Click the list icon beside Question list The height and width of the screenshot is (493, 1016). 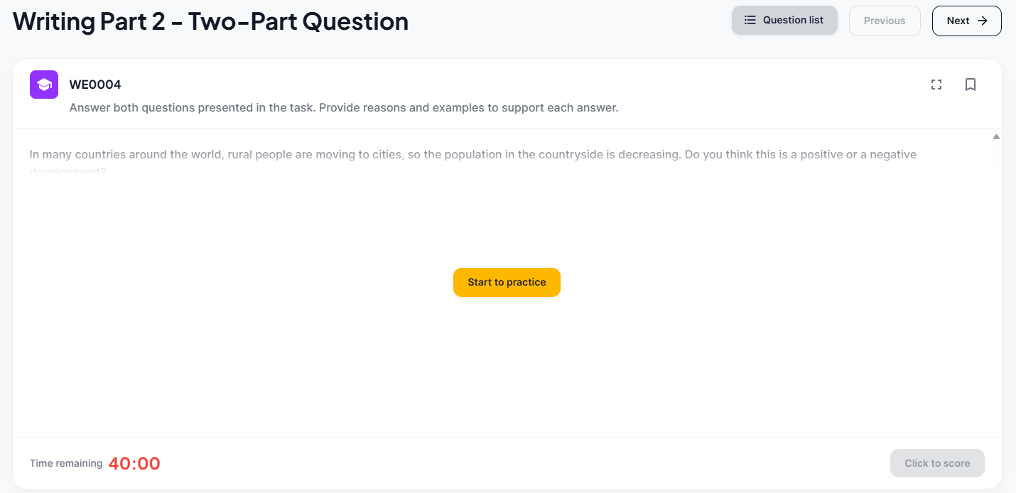click(x=750, y=21)
